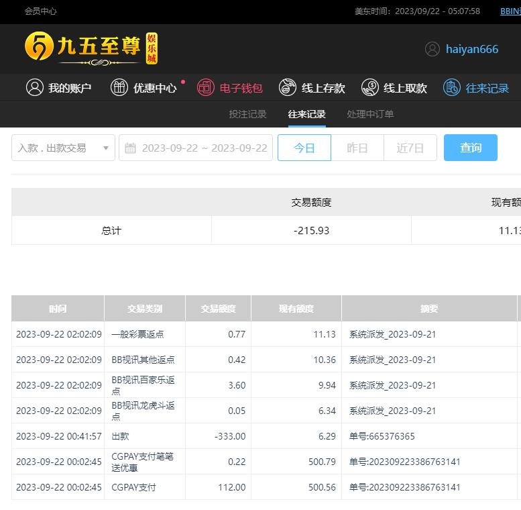The height and width of the screenshot is (510, 521).
Task: Select the 今日 date filter
Action: (304, 148)
